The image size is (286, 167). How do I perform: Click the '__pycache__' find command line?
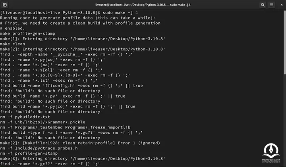point(66,54)
